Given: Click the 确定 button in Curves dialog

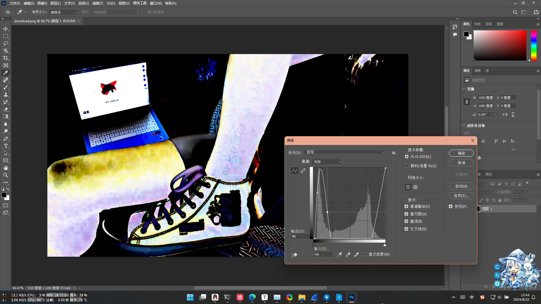Looking at the screenshot, I should tap(461, 153).
